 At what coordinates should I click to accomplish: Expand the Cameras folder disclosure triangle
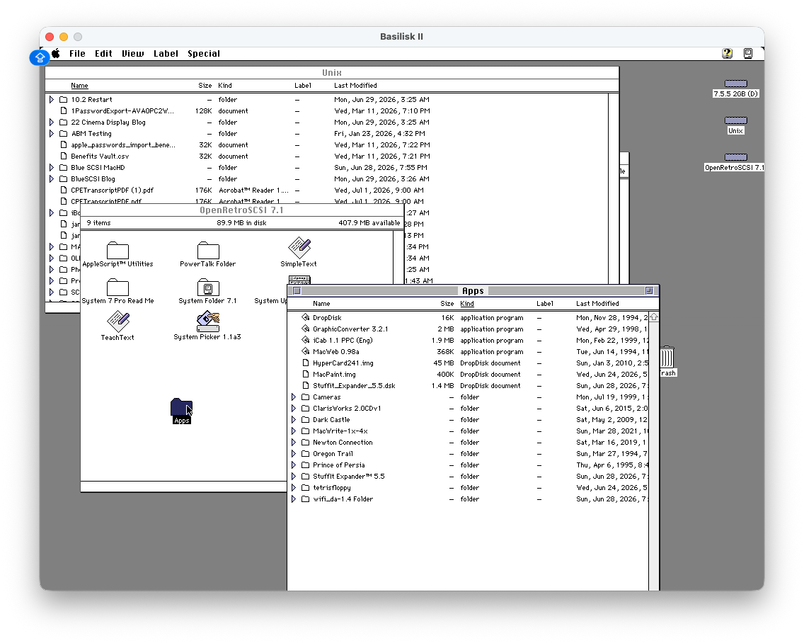[294, 397]
